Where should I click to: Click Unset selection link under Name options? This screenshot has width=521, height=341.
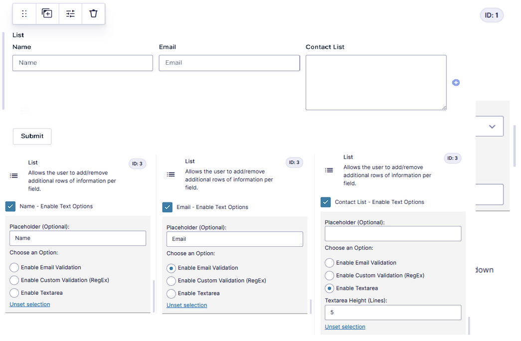tap(30, 305)
